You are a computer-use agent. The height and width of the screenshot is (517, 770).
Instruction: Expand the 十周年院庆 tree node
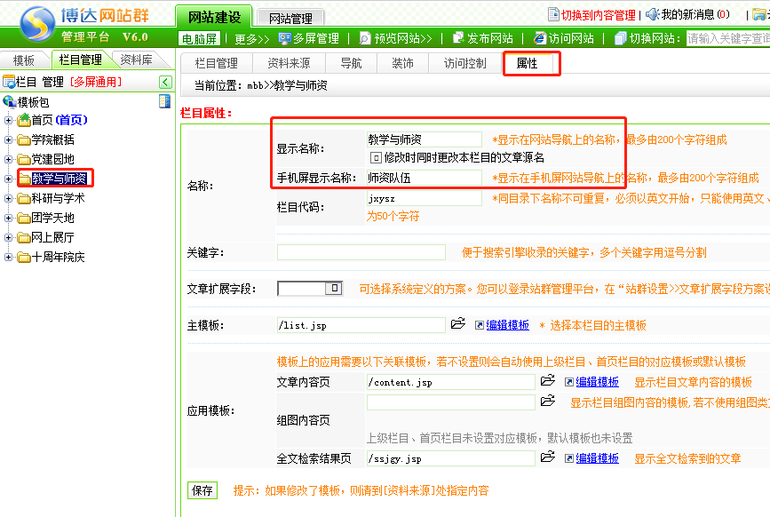(x=9, y=257)
